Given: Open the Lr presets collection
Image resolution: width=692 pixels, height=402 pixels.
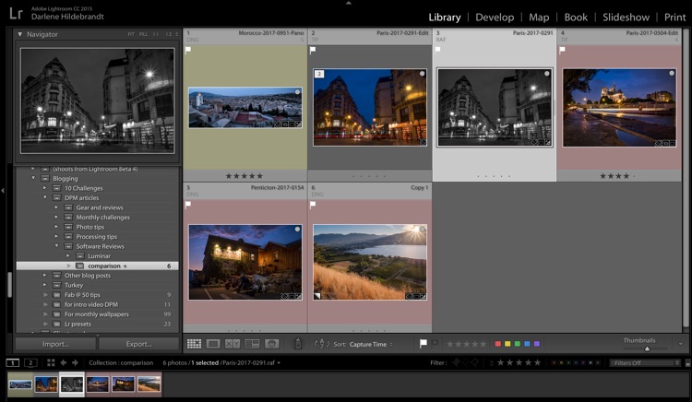Looking at the screenshot, I should (x=97, y=324).
